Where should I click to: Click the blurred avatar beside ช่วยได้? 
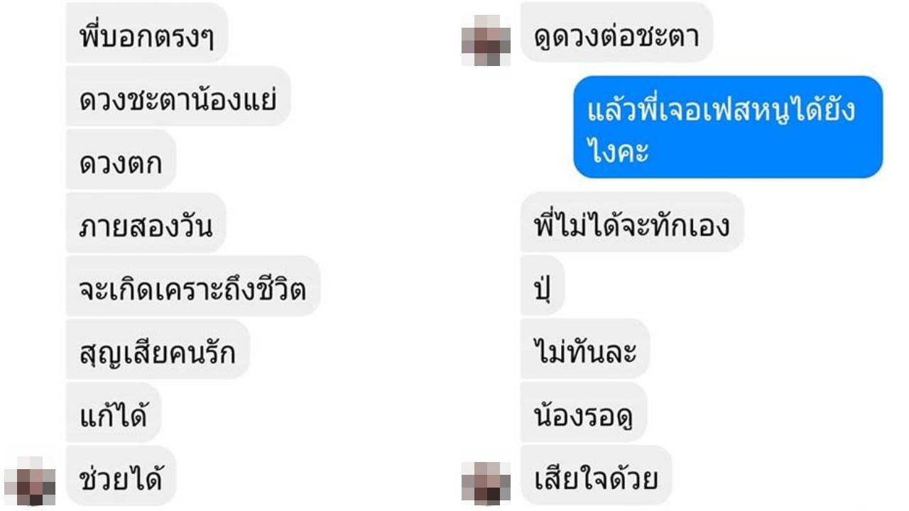point(31,480)
